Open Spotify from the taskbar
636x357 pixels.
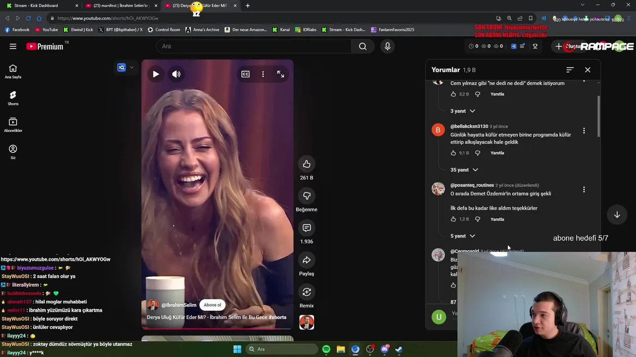[x=326, y=349]
